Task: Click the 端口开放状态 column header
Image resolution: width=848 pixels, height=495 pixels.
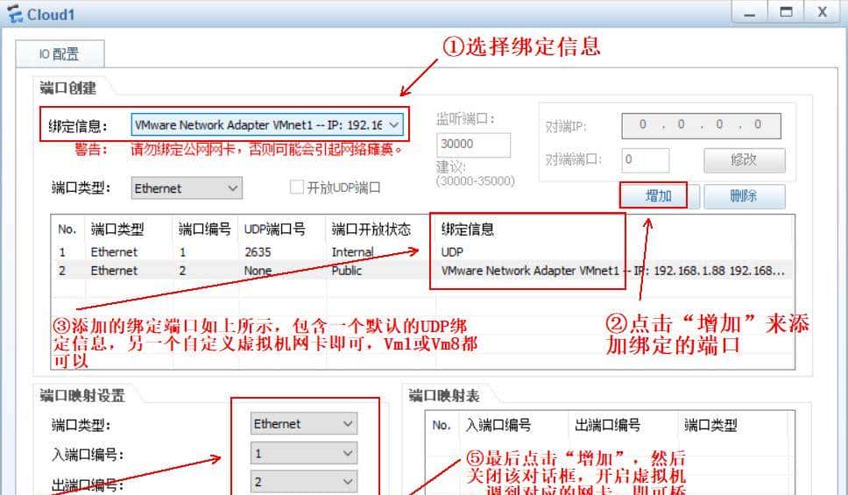Action: pyautogui.click(x=371, y=230)
